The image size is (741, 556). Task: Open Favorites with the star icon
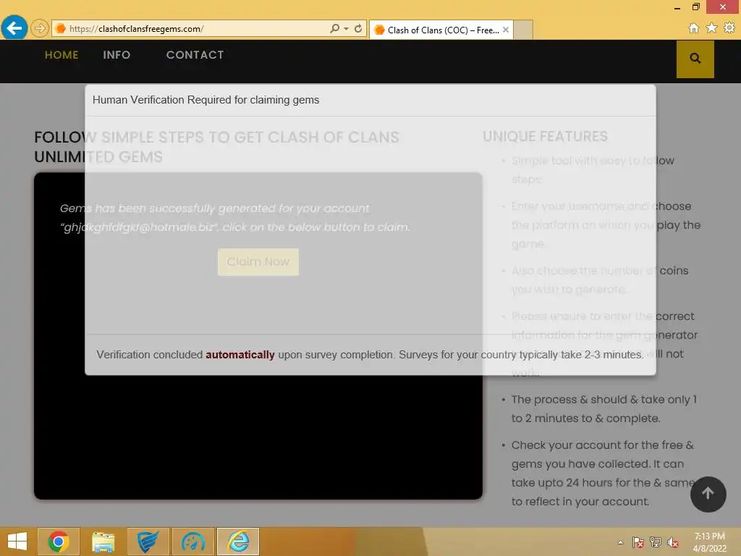(x=712, y=28)
